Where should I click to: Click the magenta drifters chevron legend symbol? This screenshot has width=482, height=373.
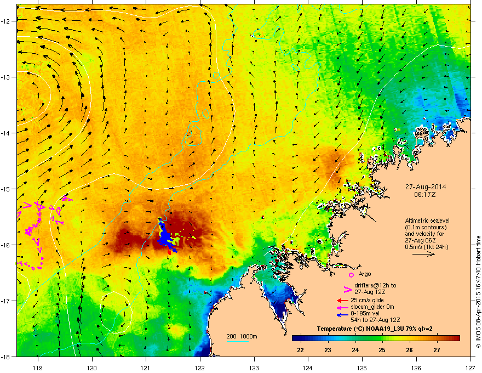[347, 290]
